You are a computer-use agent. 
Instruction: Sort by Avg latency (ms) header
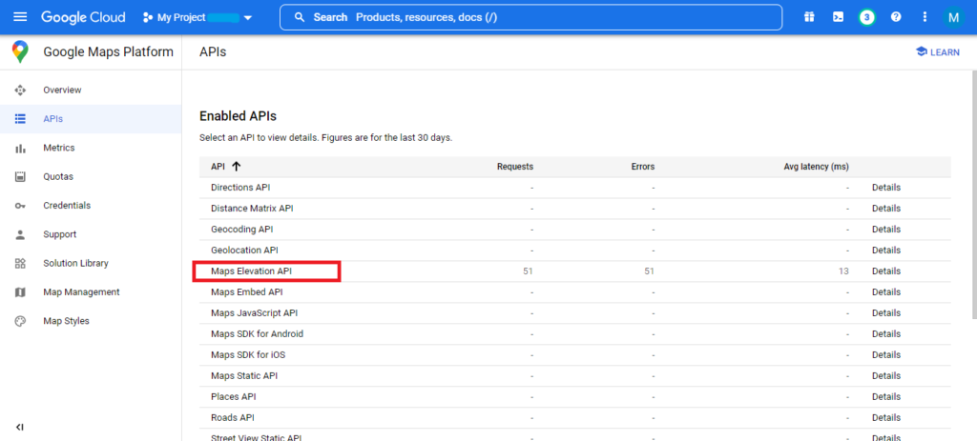(817, 167)
